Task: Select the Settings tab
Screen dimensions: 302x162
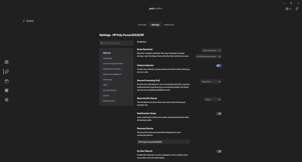Action: (155, 25)
